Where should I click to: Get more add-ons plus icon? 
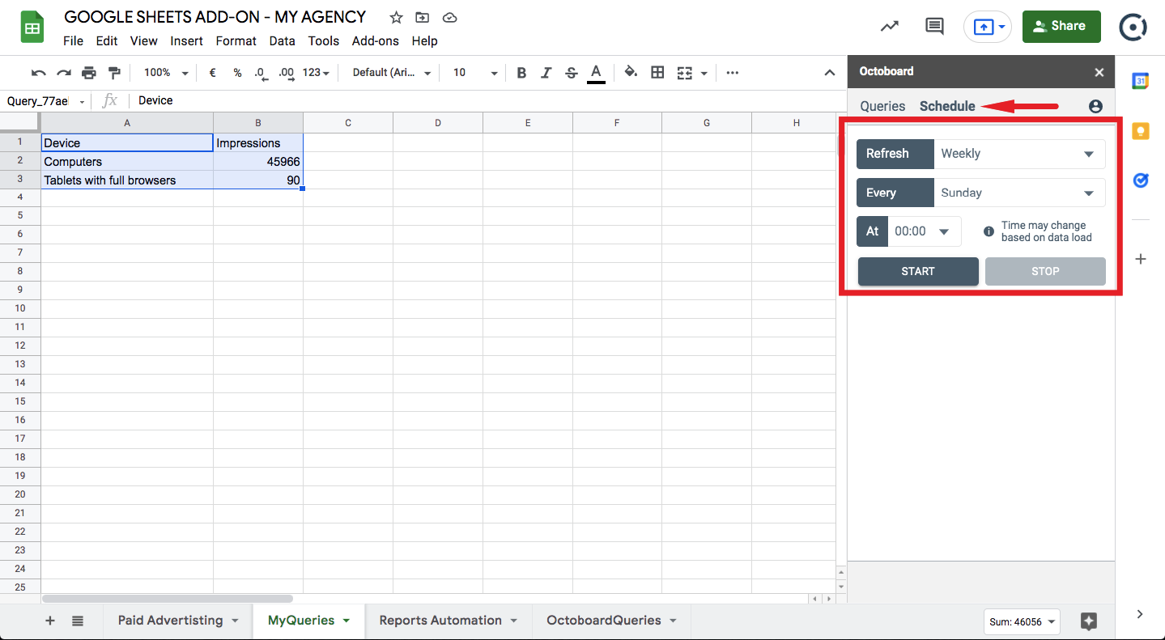point(1141,259)
